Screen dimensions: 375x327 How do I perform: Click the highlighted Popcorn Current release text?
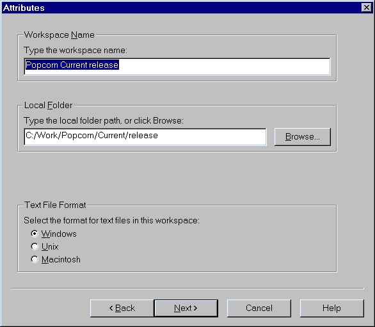coord(72,65)
